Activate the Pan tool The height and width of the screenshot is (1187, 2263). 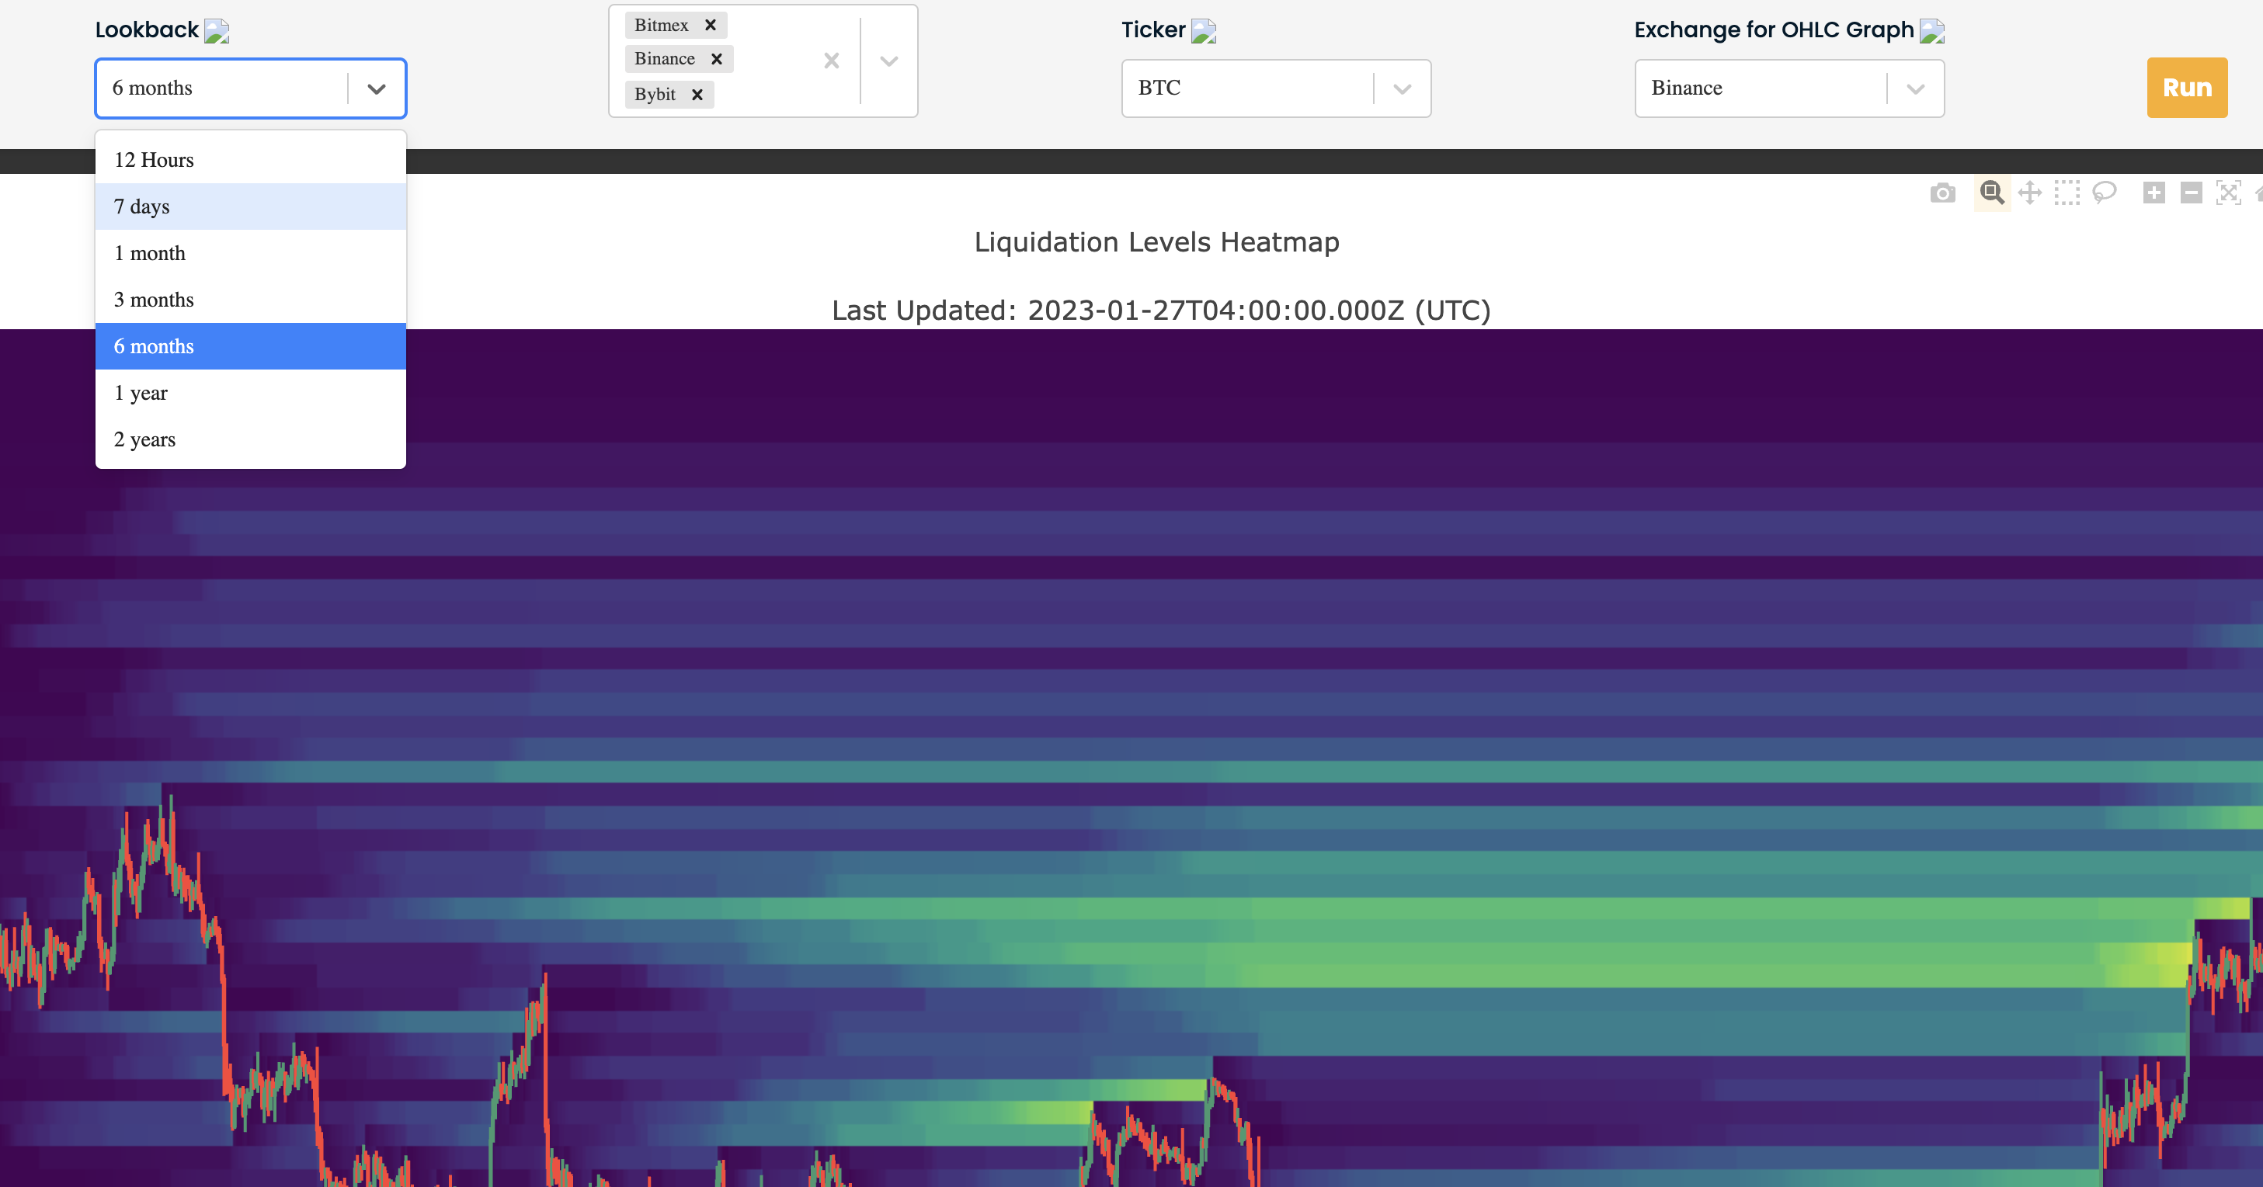pyautogui.click(x=2029, y=193)
